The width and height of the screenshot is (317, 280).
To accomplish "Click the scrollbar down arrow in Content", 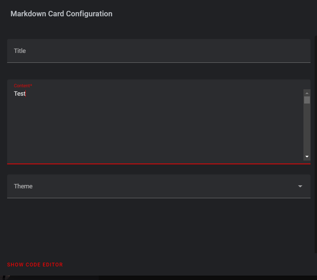I will [x=307, y=156].
